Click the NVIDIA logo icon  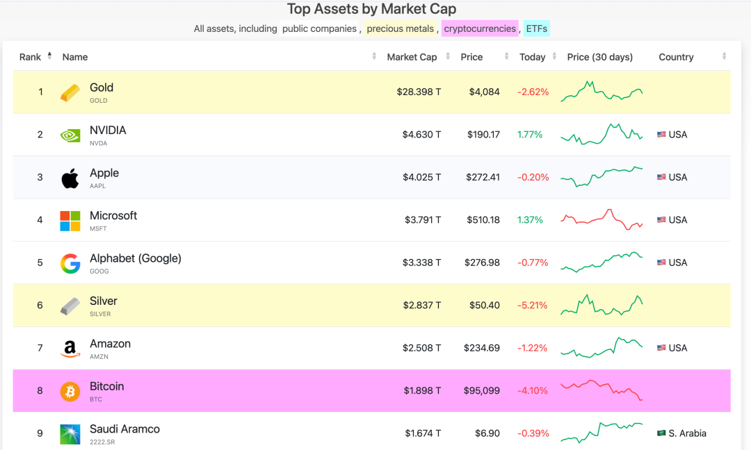click(x=70, y=135)
